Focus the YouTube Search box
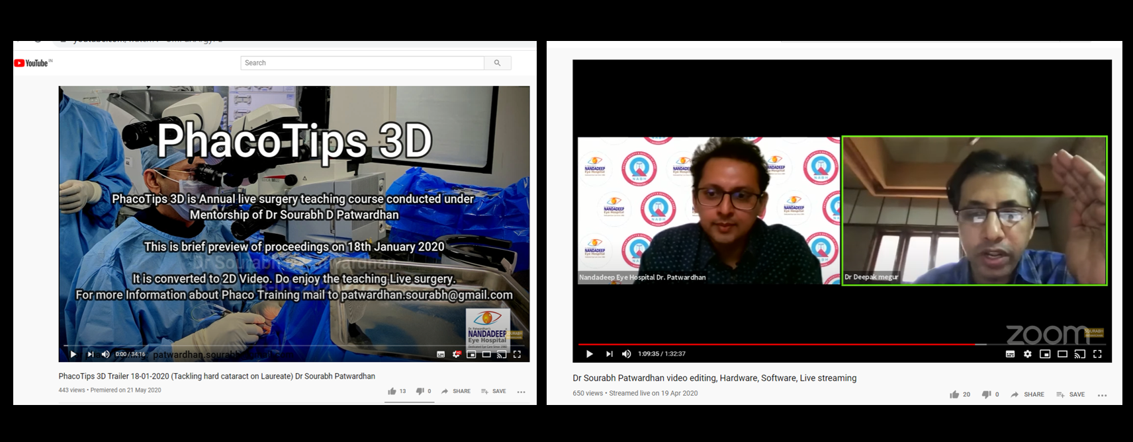Screen dimensions: 1133x442 (362, 63)
